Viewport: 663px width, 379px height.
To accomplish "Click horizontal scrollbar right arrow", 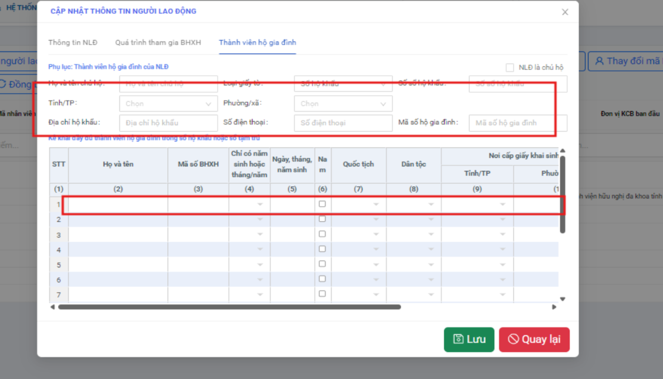I will (554, 307).
